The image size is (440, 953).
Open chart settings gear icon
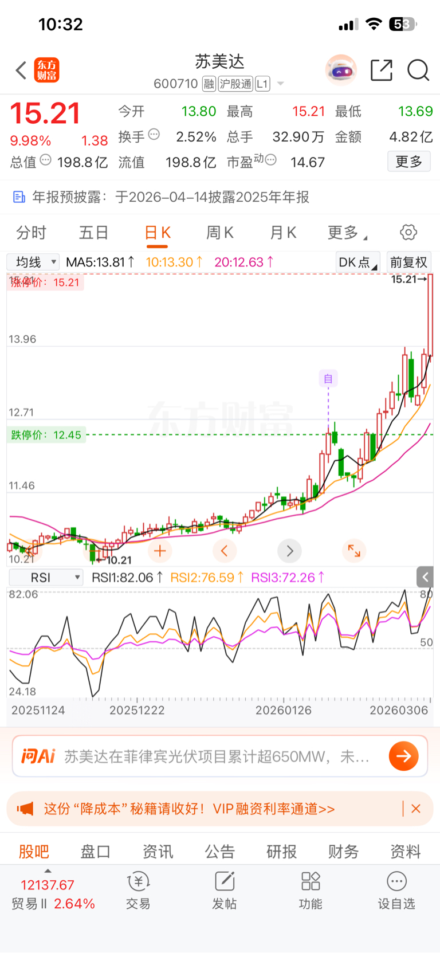click(x=408, y=233)
